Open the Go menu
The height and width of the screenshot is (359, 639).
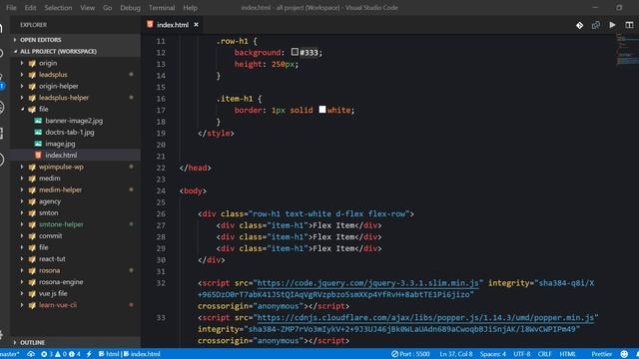click(x=107, y=8)
